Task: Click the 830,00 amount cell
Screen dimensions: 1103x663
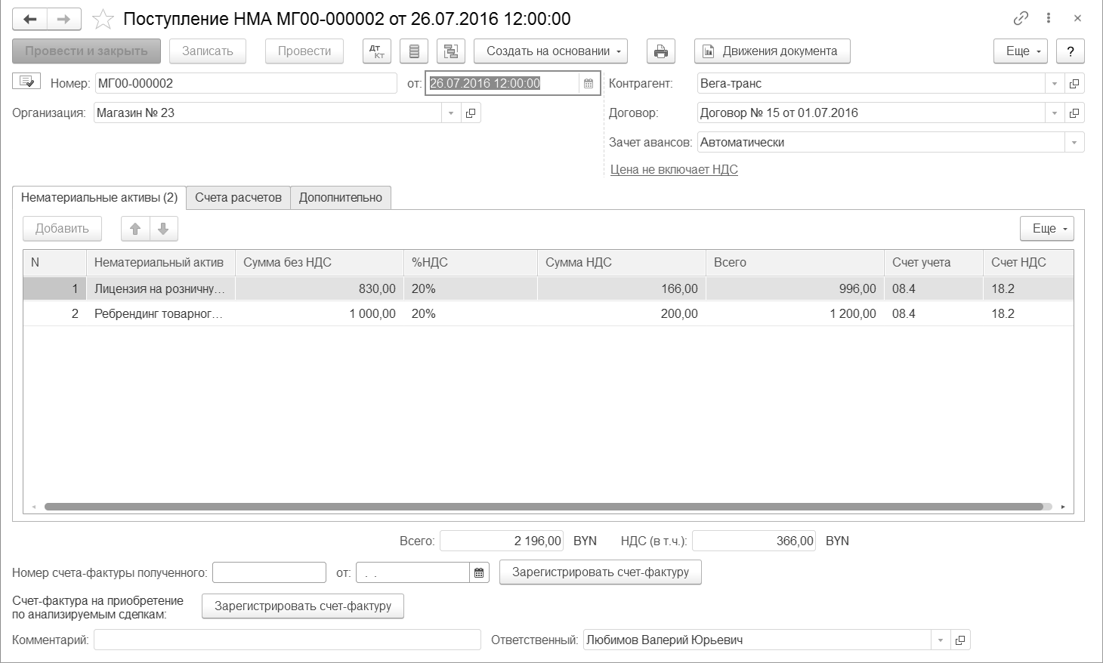Action: [320, 289]
